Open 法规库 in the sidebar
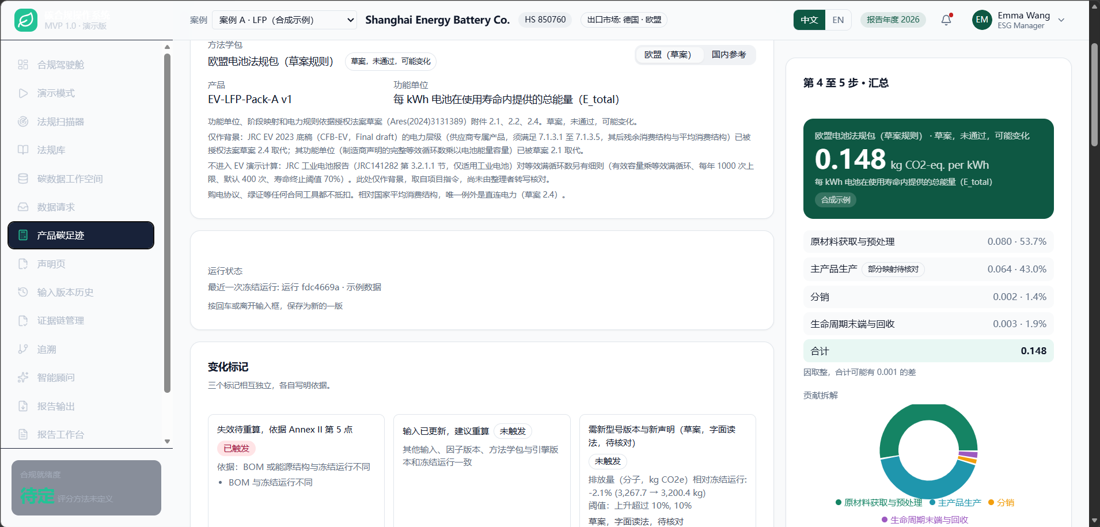1100x527 pixels. coord(81,150)
